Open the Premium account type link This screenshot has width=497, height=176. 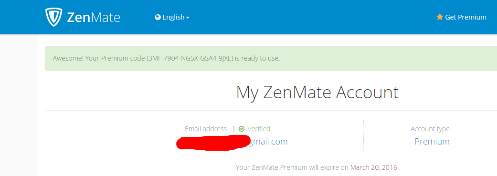tap(432, 142)
